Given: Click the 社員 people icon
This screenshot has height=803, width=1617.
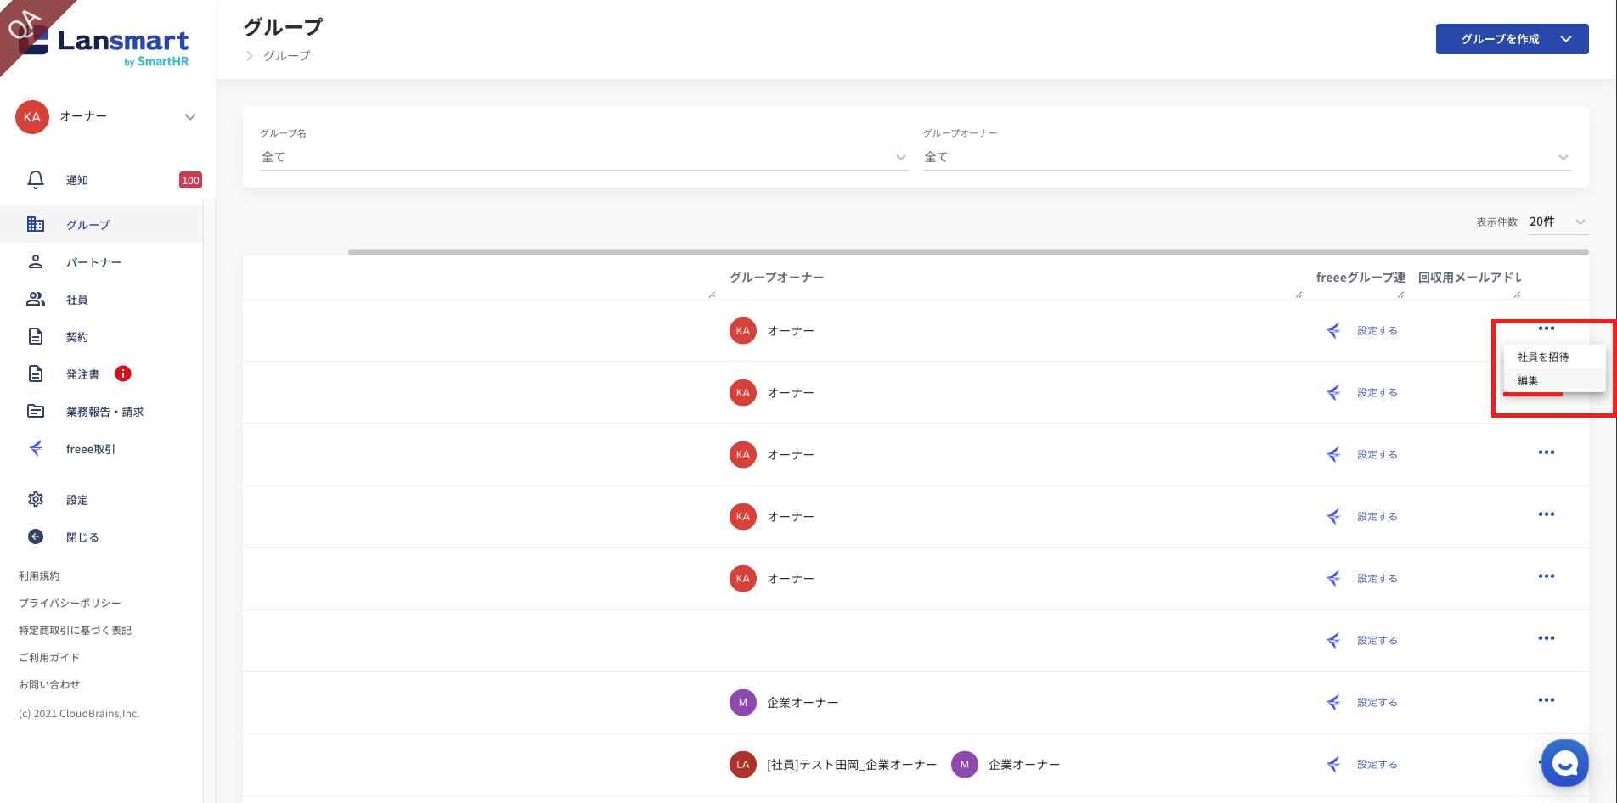Looking at the screenshot, I should (36, 299).
